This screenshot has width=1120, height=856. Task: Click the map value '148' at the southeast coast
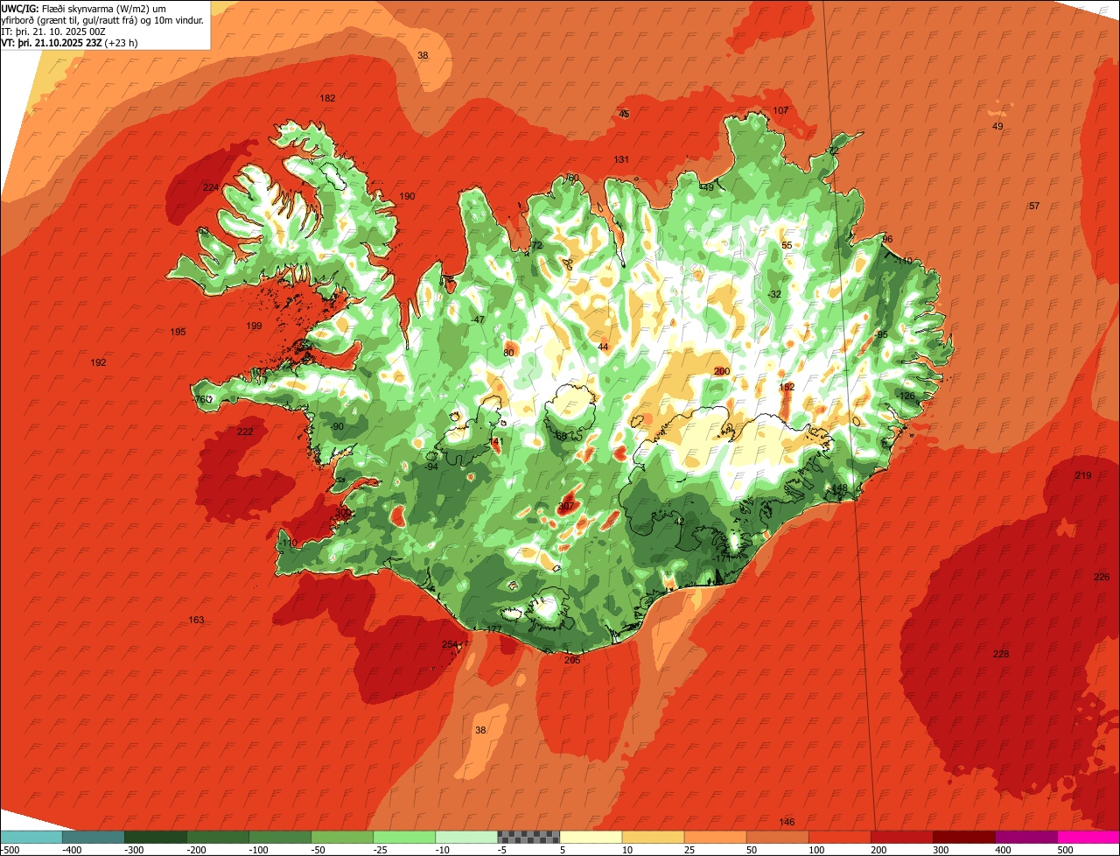click(x=840, y=488)
